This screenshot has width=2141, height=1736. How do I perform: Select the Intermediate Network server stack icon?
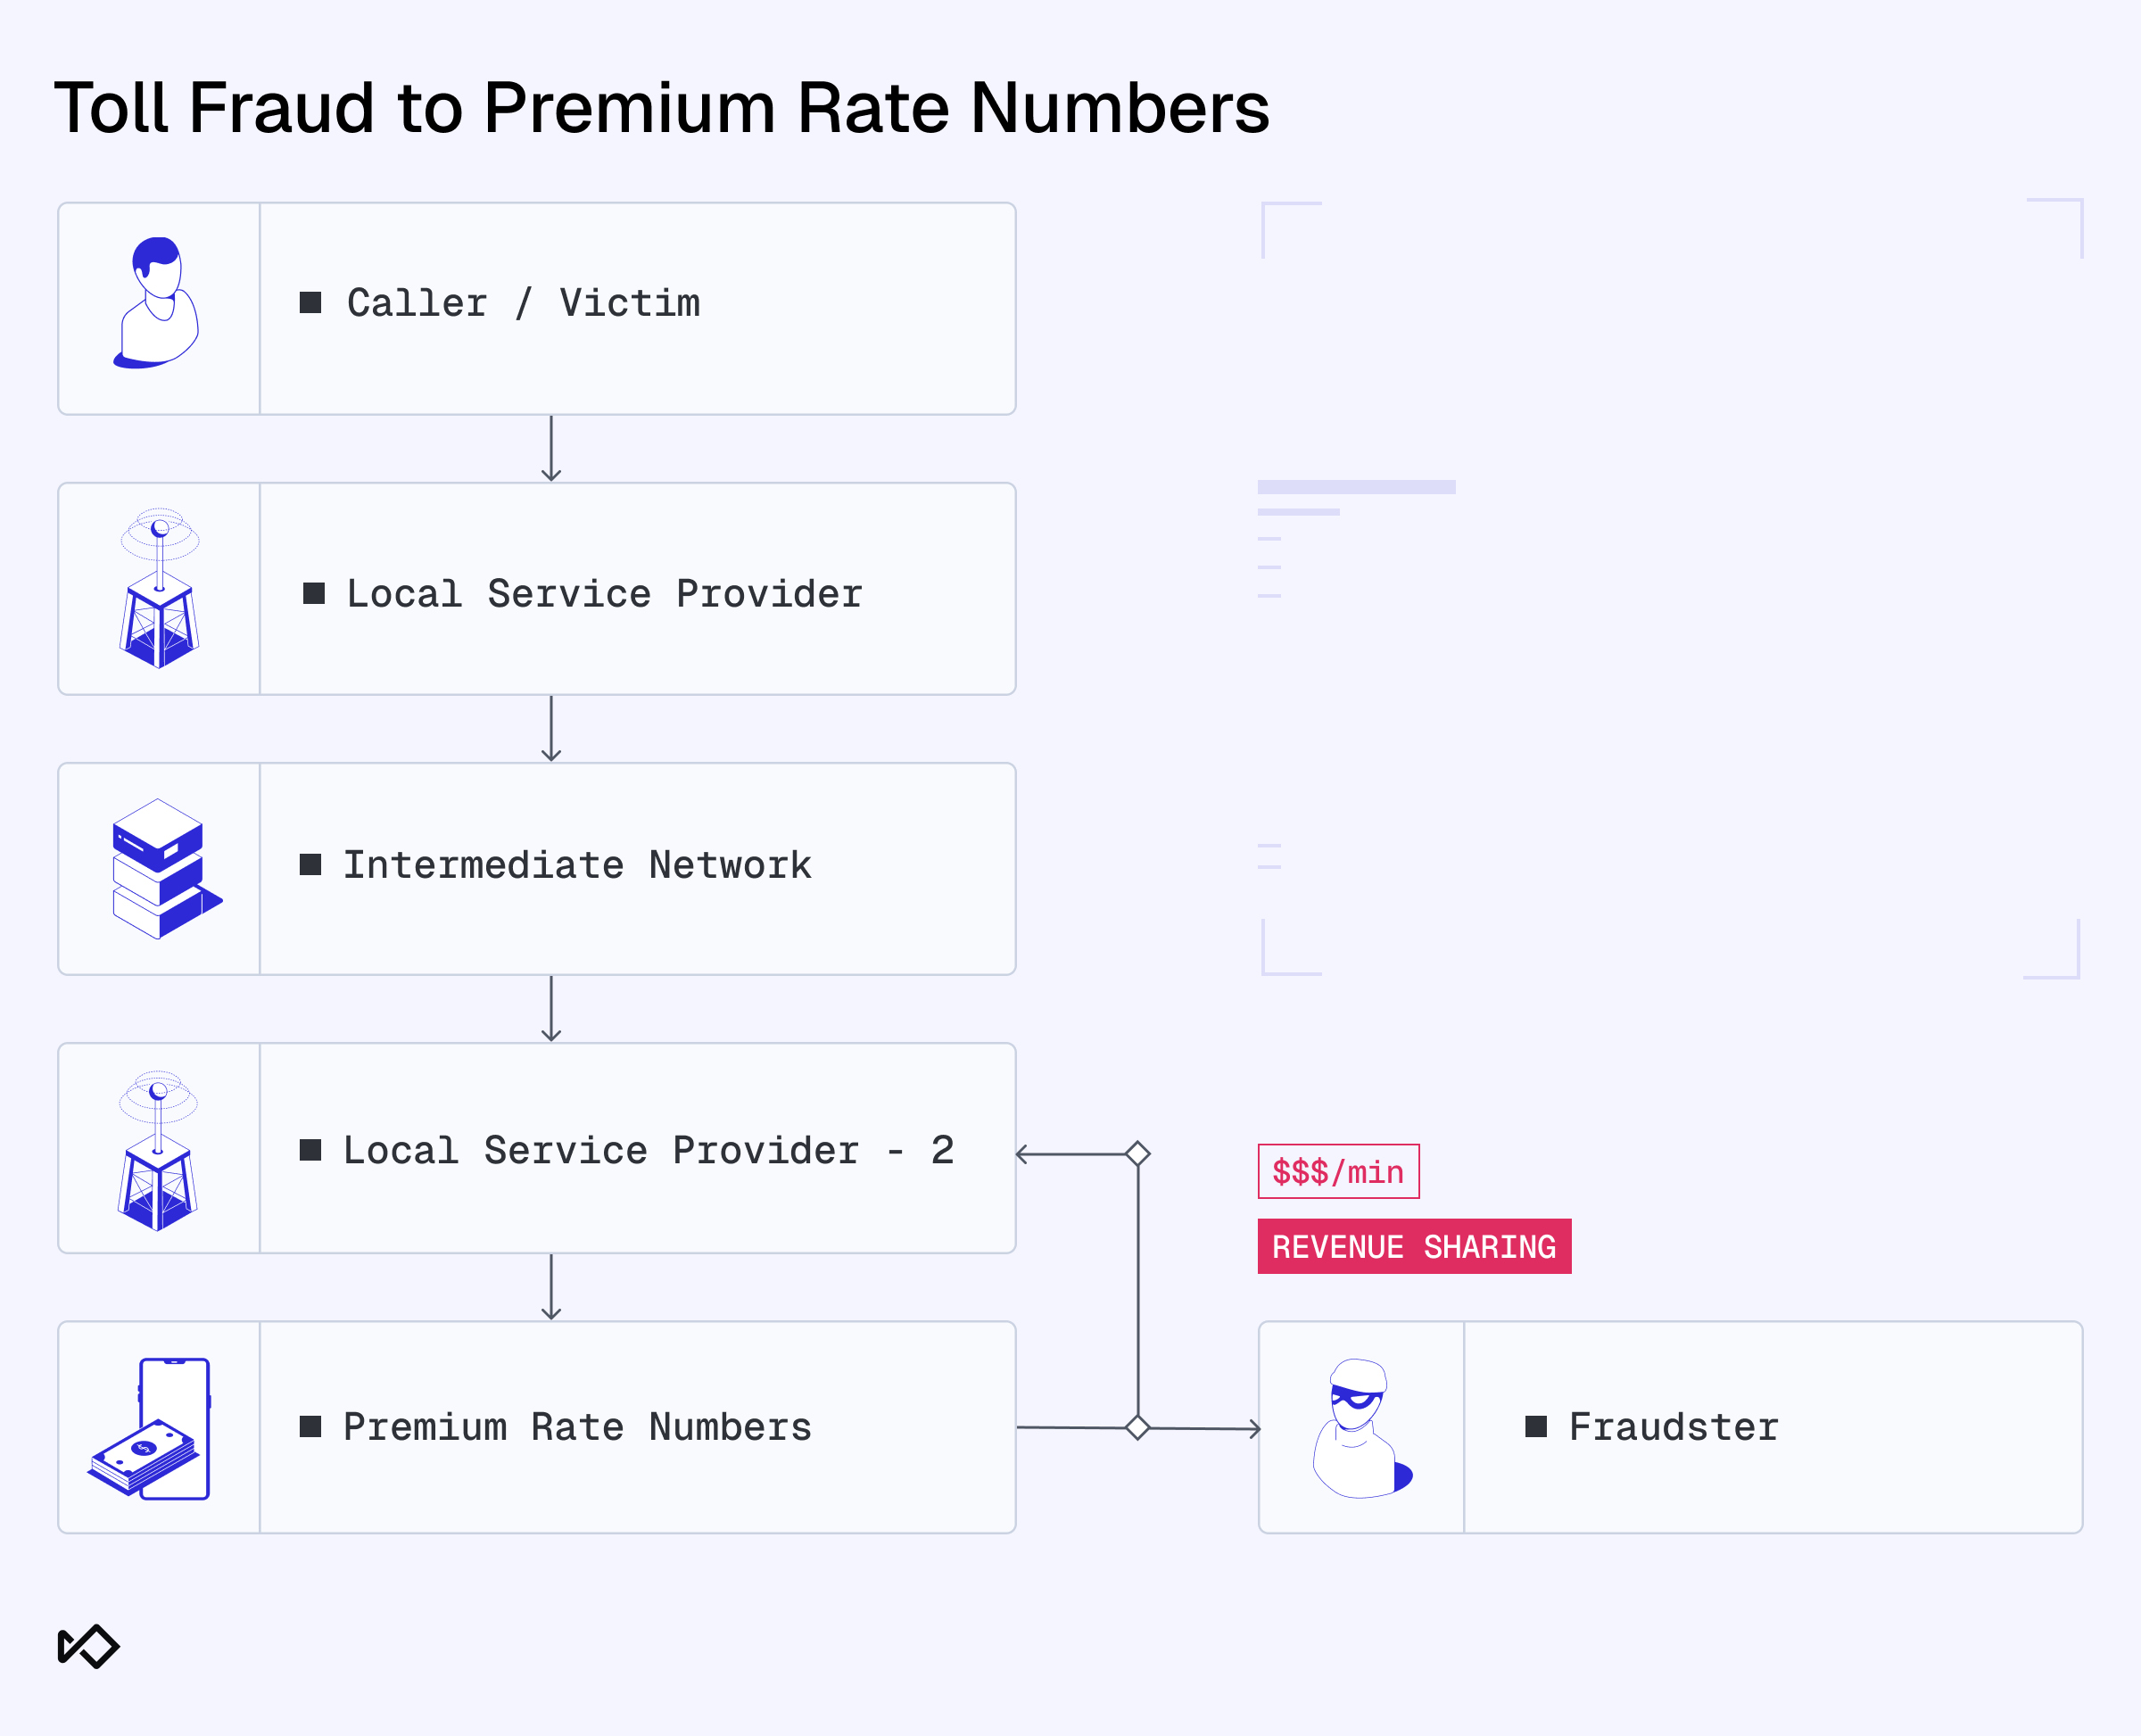(x=164, y=868)
